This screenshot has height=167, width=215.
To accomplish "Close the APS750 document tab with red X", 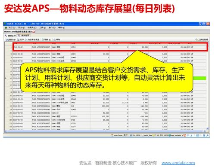I will coord(34,32).
